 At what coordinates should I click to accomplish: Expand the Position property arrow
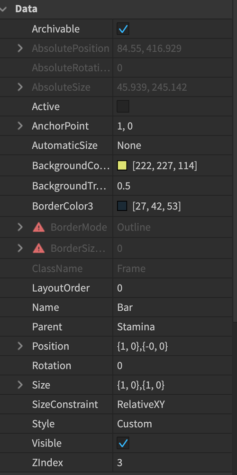tap(20, 346)
